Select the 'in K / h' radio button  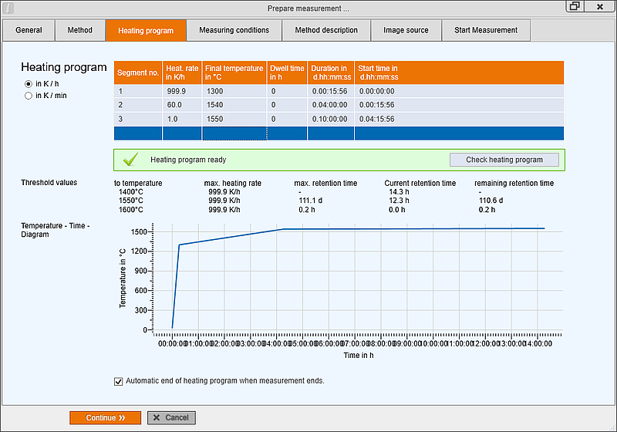coord(29,84)
